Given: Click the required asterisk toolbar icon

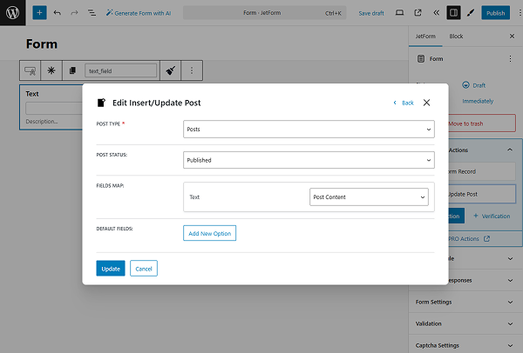Looking at the screenshot, I should coord(51,70).
